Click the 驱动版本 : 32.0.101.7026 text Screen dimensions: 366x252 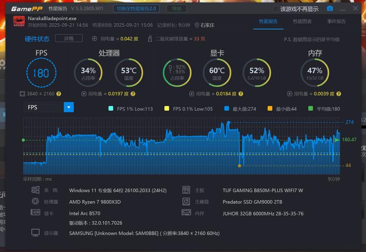tap(96, 223)
